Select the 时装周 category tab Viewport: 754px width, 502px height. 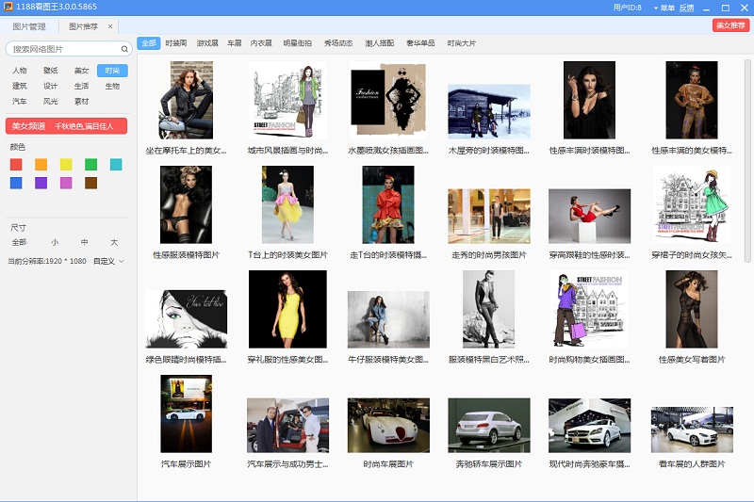(176, 43)
